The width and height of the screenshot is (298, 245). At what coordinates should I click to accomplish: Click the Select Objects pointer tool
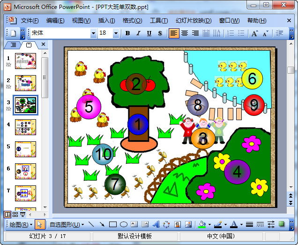pos(40,224)
